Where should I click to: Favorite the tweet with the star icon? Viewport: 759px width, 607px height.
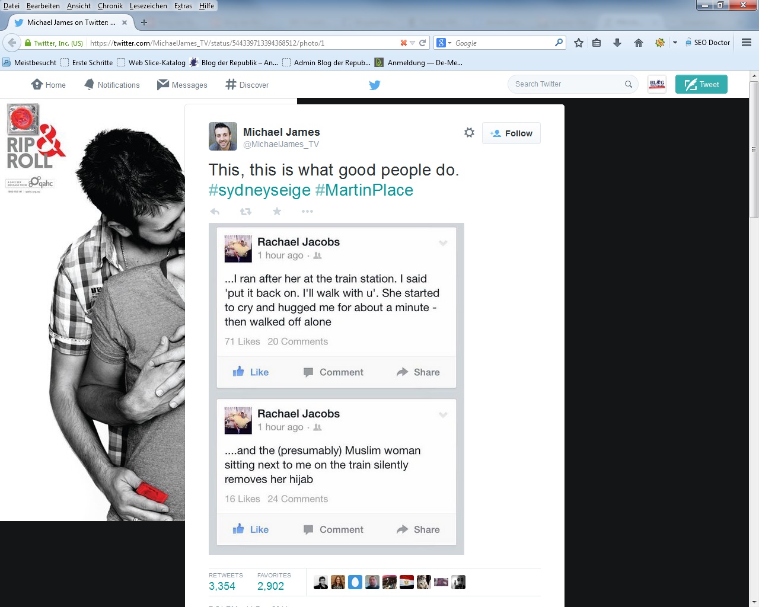point(277,212)
